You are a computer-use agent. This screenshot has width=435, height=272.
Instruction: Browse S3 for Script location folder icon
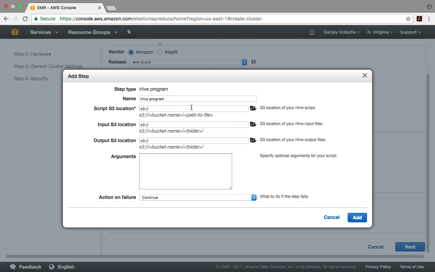pyautogui.click(x=253, y=108)
